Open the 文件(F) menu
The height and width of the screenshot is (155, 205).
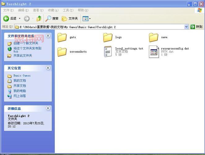coord(7,10)
